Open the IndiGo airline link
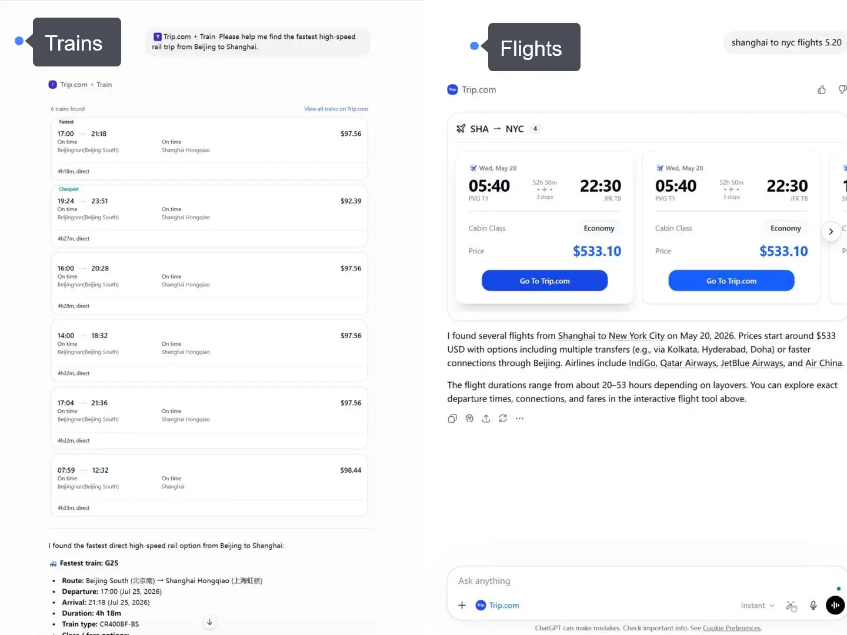 (x=642, y=363)
